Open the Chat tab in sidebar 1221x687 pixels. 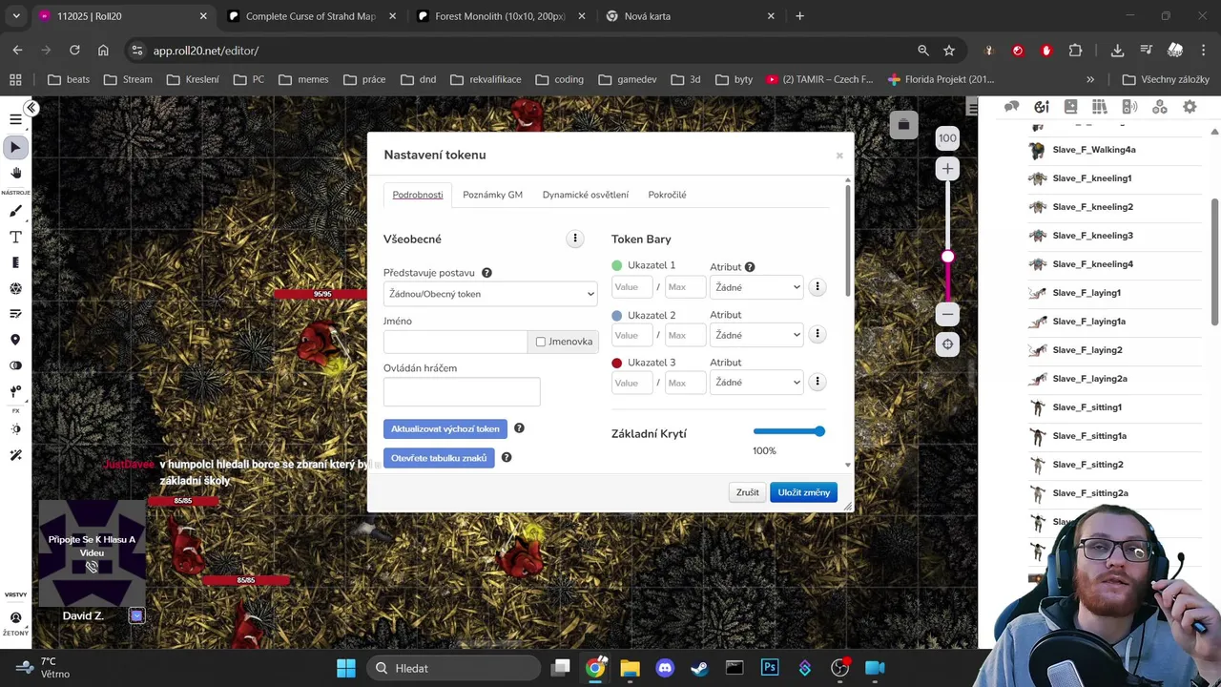tap(1012, 107)
